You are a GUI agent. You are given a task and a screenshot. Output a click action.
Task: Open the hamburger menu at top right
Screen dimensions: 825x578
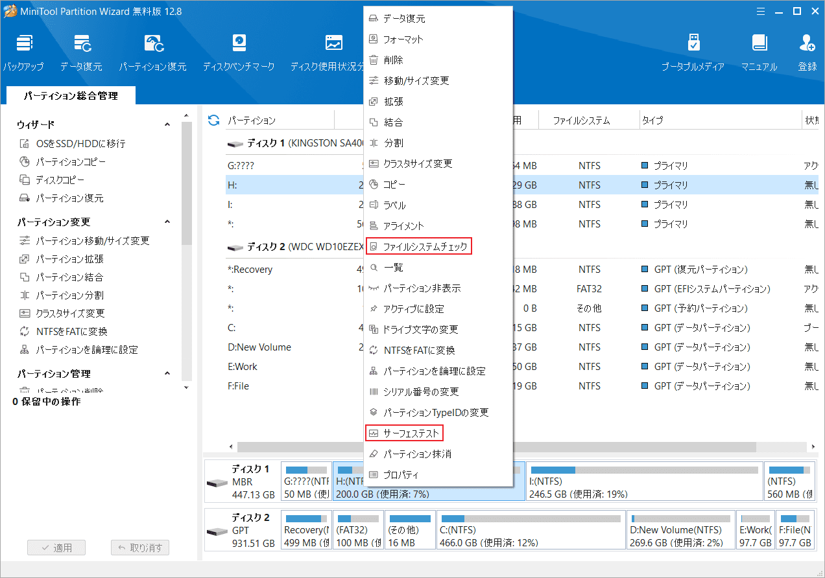760,11
